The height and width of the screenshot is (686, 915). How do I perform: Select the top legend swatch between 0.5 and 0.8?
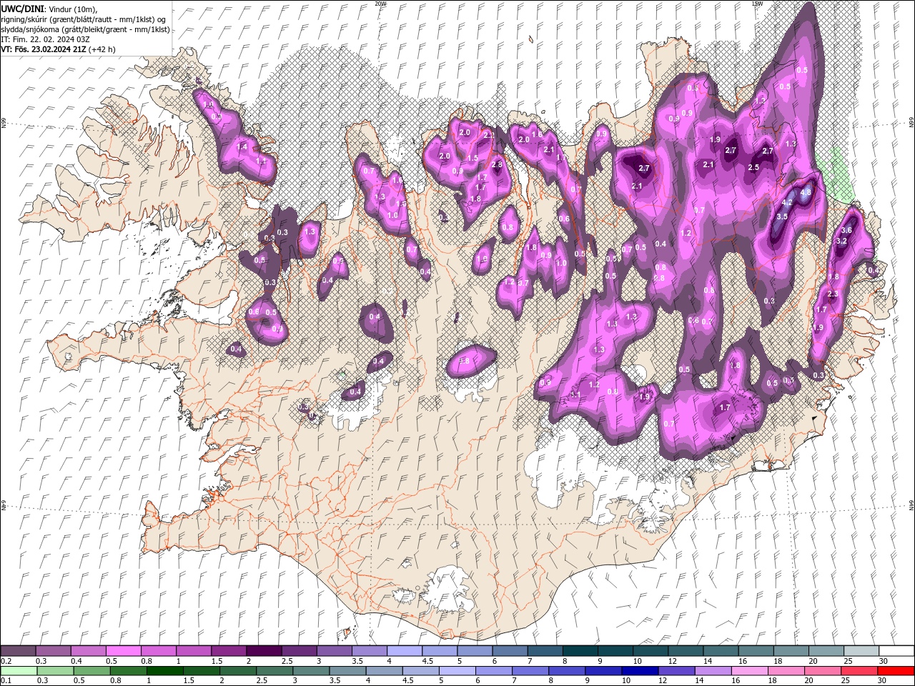[x=123, y=651]
